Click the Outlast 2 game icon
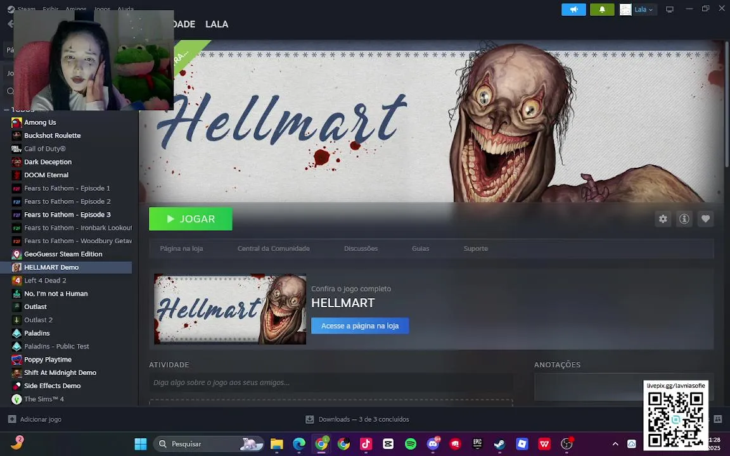The width and height of the screenshot is (730, 456). [x=16, y=320]
